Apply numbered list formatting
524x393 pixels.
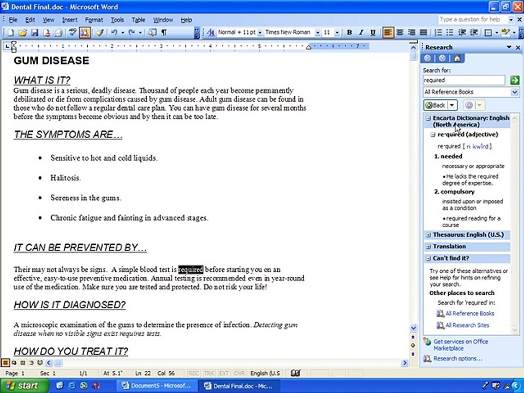click(438, 32)
